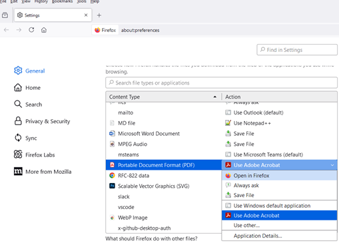Select Use other... option
The image size is (339, 245).
pyautogui.click(x=279, y=225)
